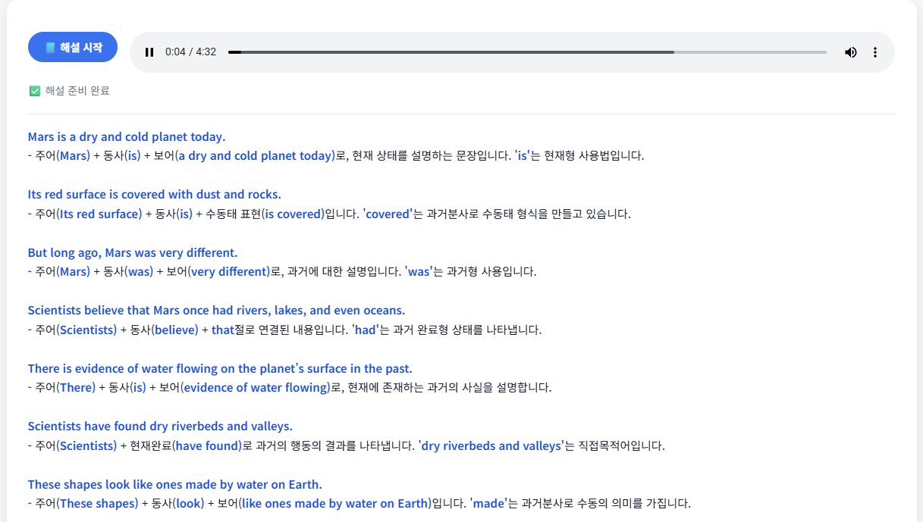Click the 0:04 / 4:32 time display

pyautogui.click(x=190, y=52)
